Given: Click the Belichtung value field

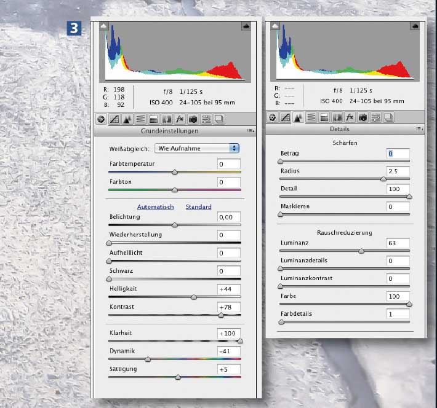Looking at the screenshot, I should (228, 218).
